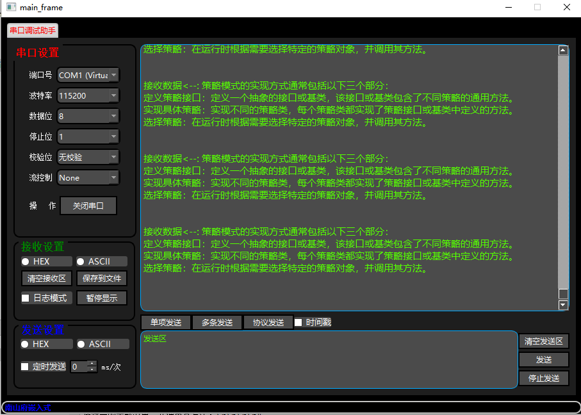Click the 保存到文件 button

(102, 278)
